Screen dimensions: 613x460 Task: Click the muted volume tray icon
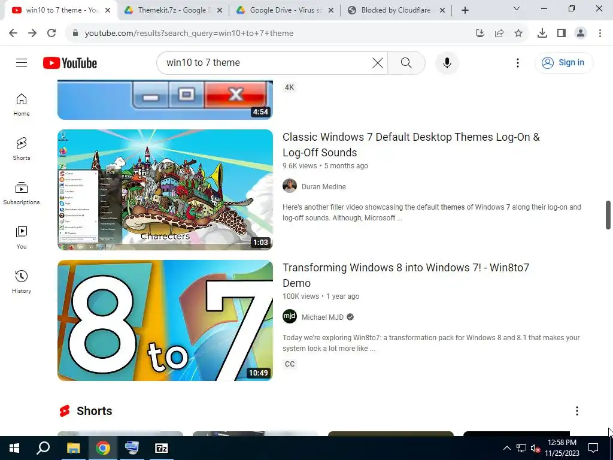click(535, 448)
